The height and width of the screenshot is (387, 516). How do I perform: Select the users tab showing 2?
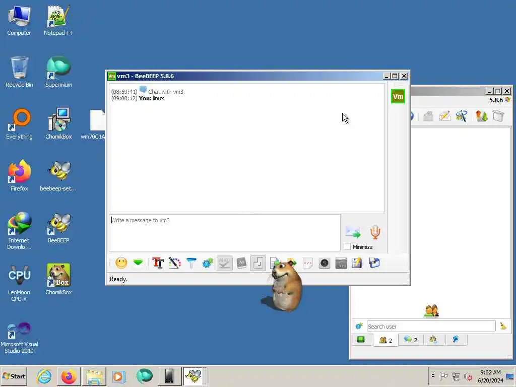tap(385, 340)
